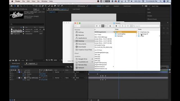
Task: Toggle Scale stopwatch on cursor layer
Action: click(23, 76)
